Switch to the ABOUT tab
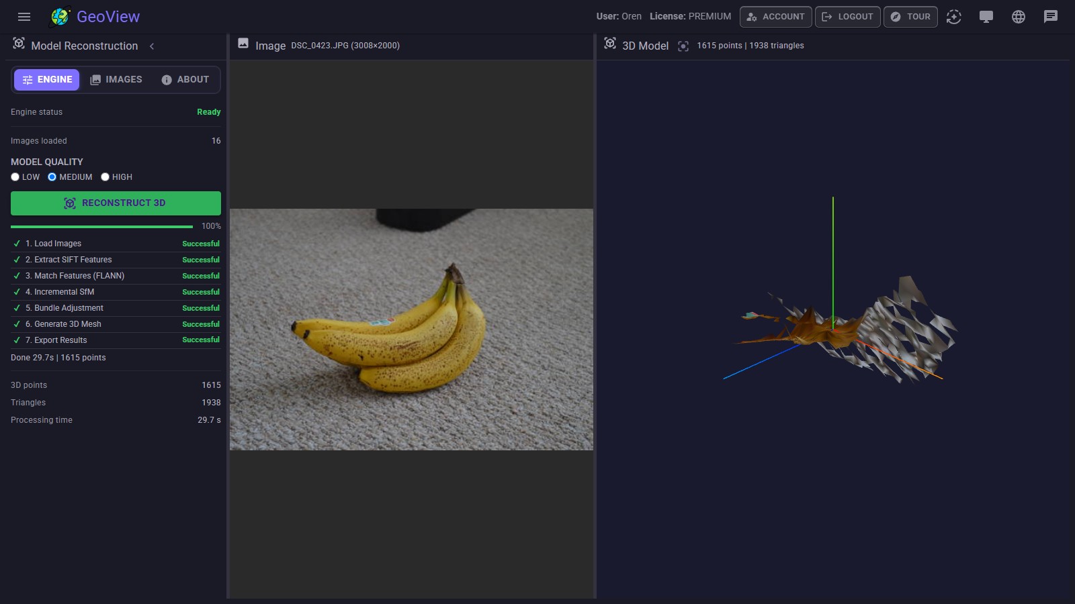Image resolution: width=1075 pixels, height=604 pixels. [x=185, y=80]
